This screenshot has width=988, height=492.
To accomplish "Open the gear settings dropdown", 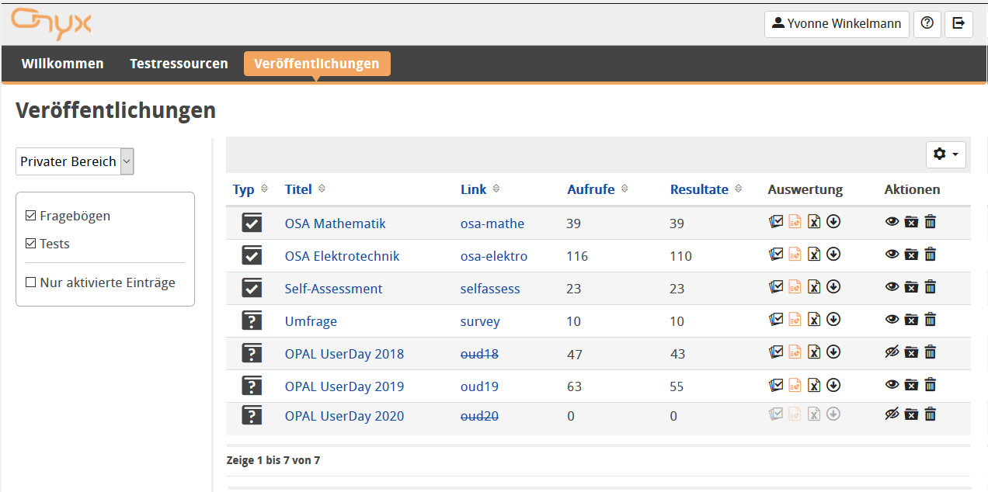I will point(945,154).
